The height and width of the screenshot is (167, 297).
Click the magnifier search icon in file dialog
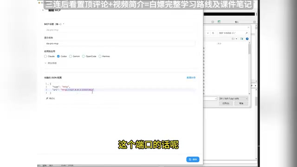point(246,33)
